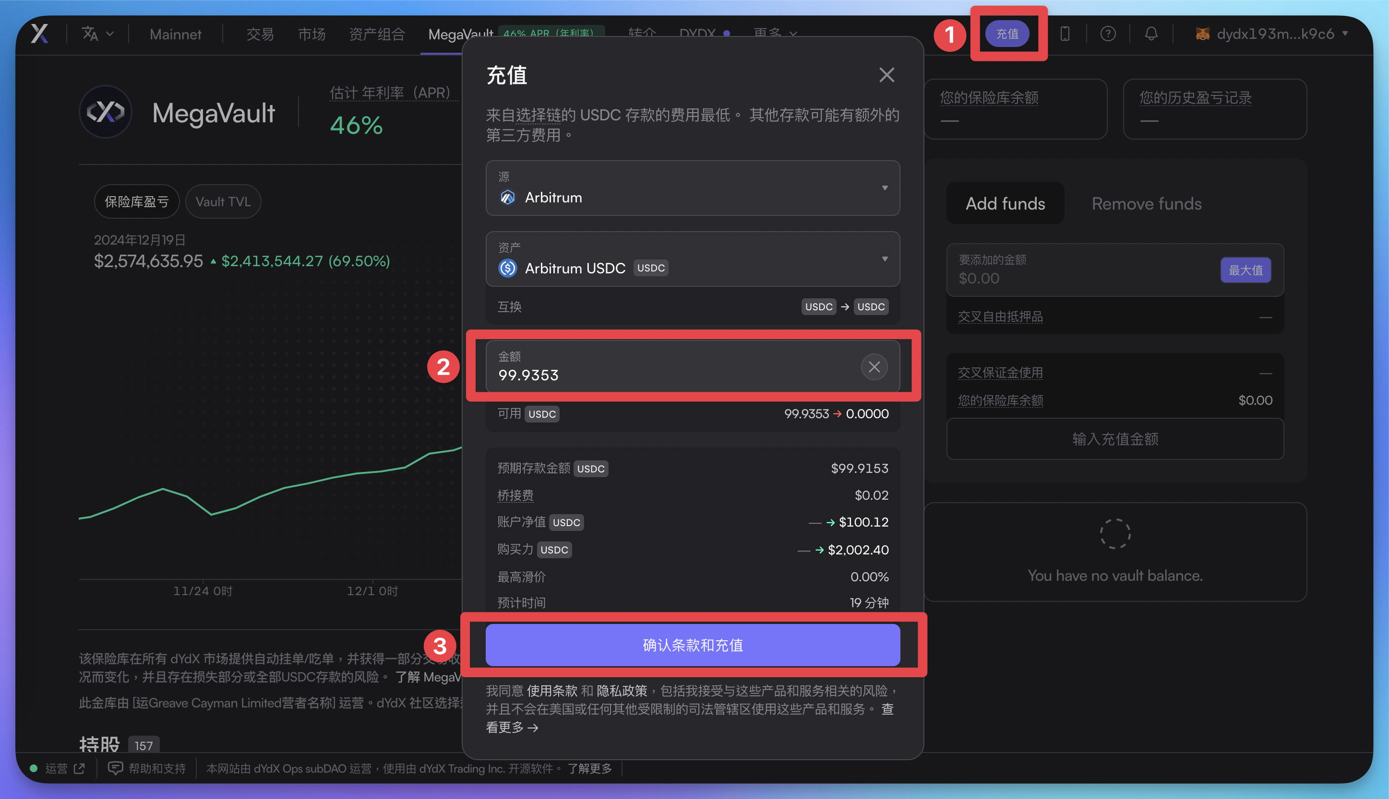Click the 您的历史盈亏记录 card

(x=1214, y=109)
